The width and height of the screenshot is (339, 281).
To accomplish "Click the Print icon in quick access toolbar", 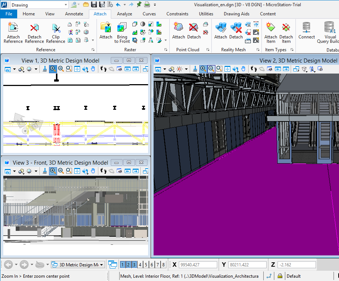I will tap(147, 4).
